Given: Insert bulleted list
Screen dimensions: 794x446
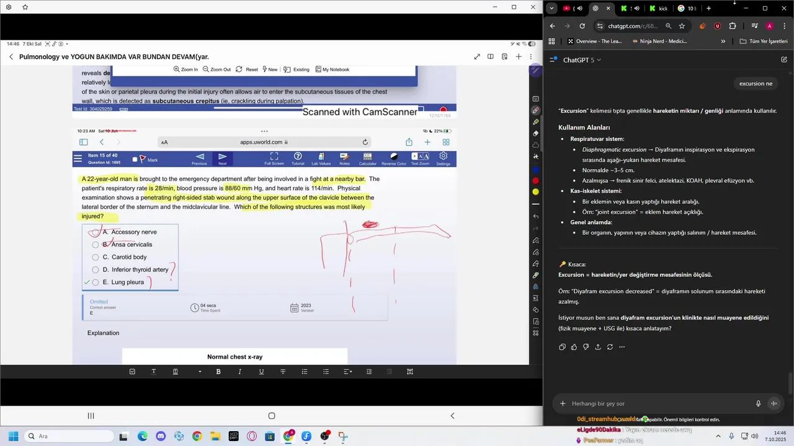Looking at the screenshot, I should point(326,372).
